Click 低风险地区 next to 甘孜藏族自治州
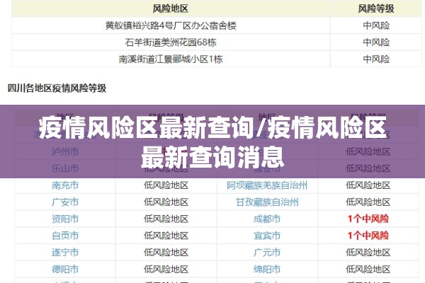 (368, 202)
